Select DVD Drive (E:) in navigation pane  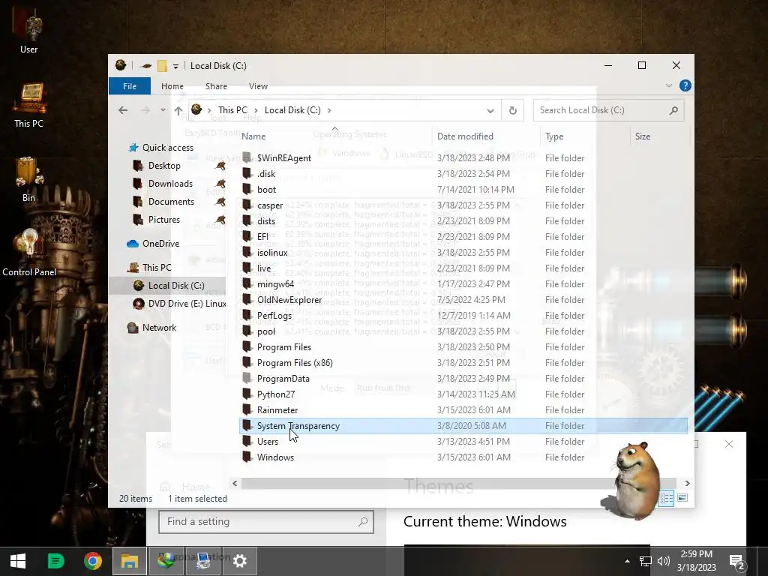point(187,304)
